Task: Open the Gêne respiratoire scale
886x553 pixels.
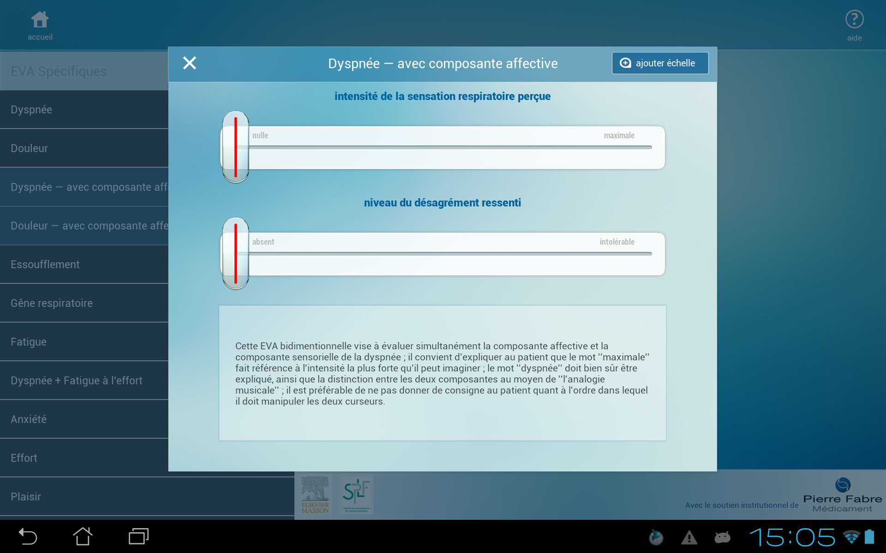Action: (x=84, y=303)
